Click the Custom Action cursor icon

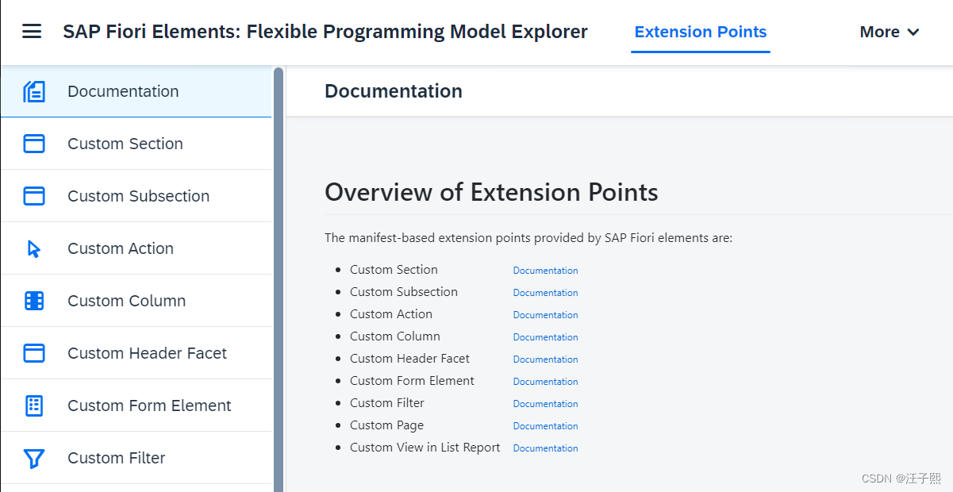pyautogui.click(x=34, y=248)
